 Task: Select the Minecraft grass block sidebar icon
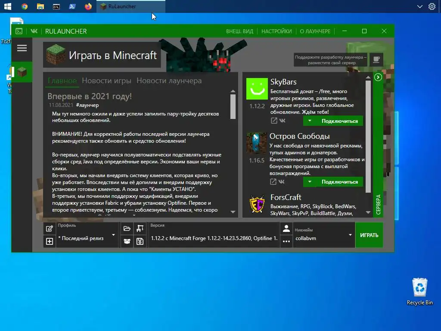click(x=22, y=72)
